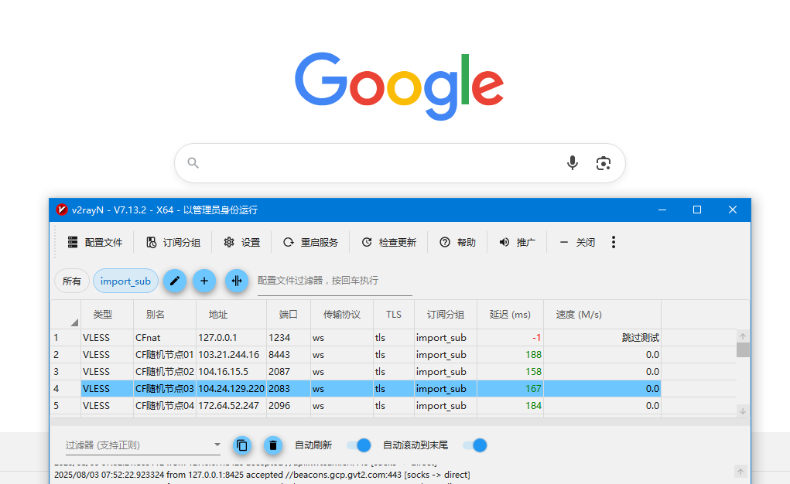Open the three-dot more options menu
The image size is (790, 484).
[613, 242]
